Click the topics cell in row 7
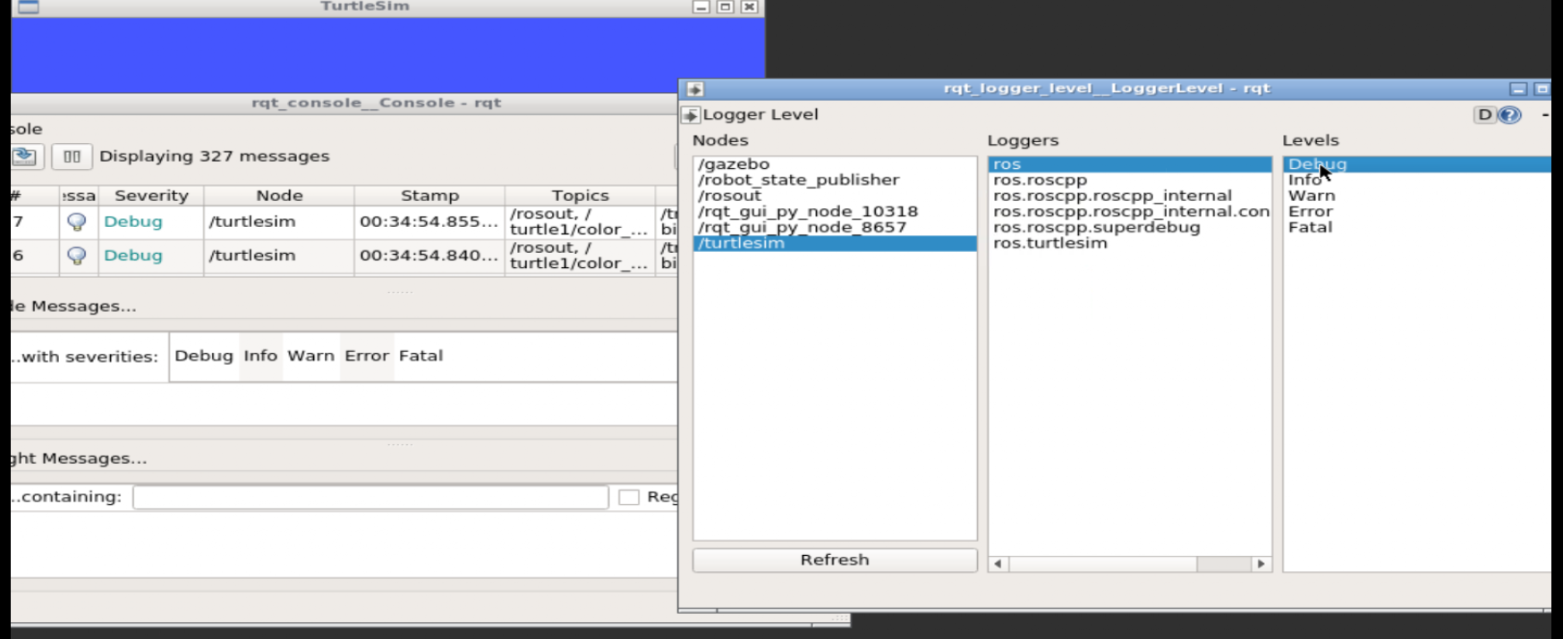Screen dimensions: 1563x639 click(580, 222)
